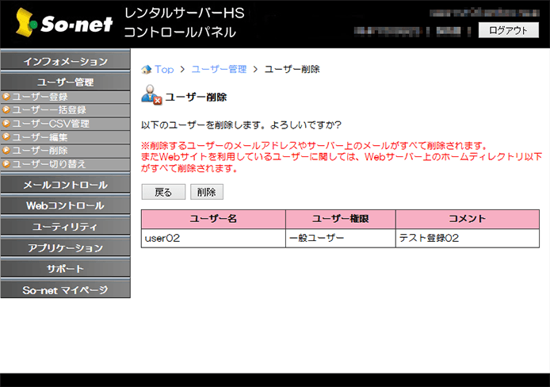Select ユーザーCSV管理 in sidebar
Image resolution: width=550 pixels, height=387 pixels.
click(51, 124)
